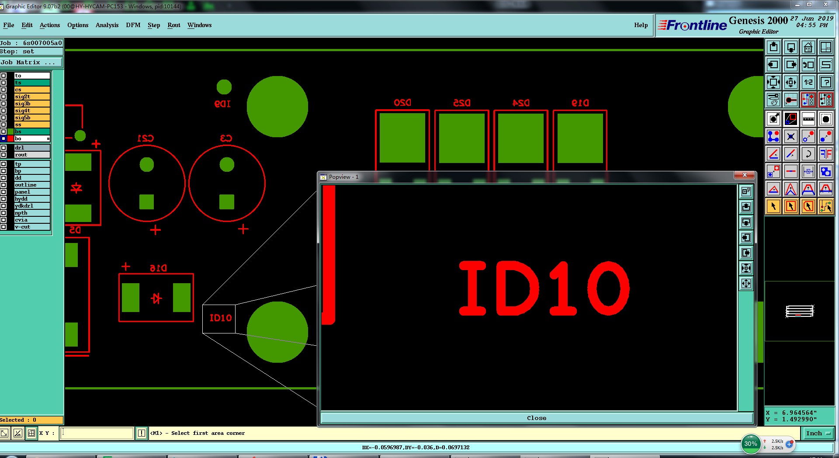
Task: Click the large red A text tool icon
Action: click(x=808, y=189)
